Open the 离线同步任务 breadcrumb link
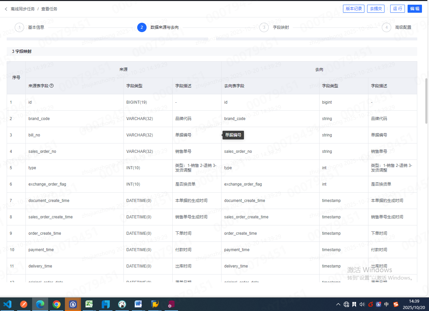Screen dimensions: 429x311 (23, 9)
